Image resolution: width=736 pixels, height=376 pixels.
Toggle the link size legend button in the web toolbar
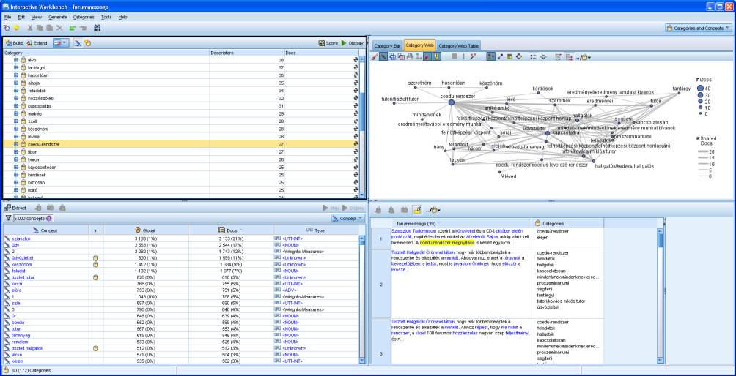543,56
